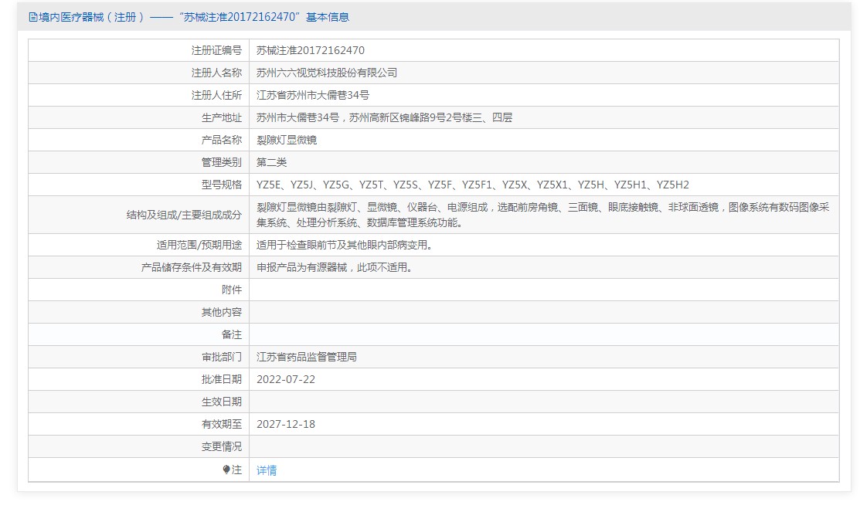Click the bullet icon next to 注 label

coord(226,470)
